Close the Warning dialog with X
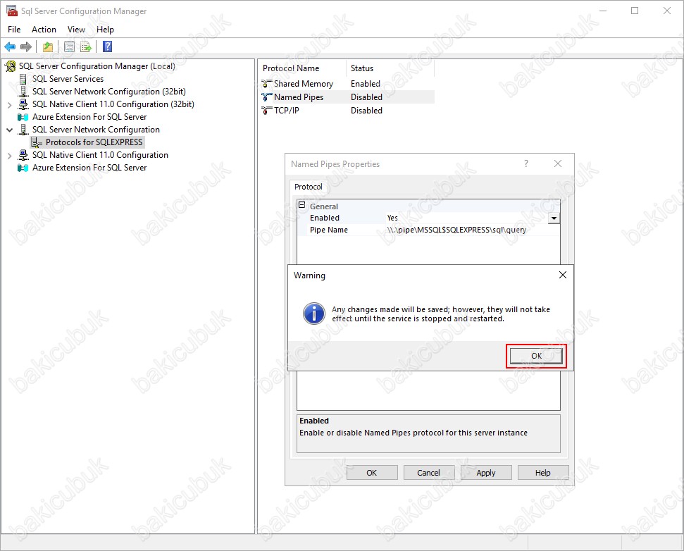684x551 pixels. (x=563, y=275)
